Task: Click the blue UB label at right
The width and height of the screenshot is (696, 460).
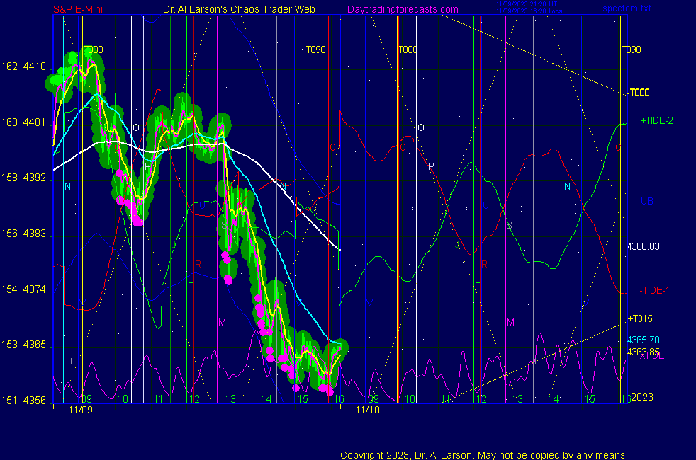Action: click(646, 201)
